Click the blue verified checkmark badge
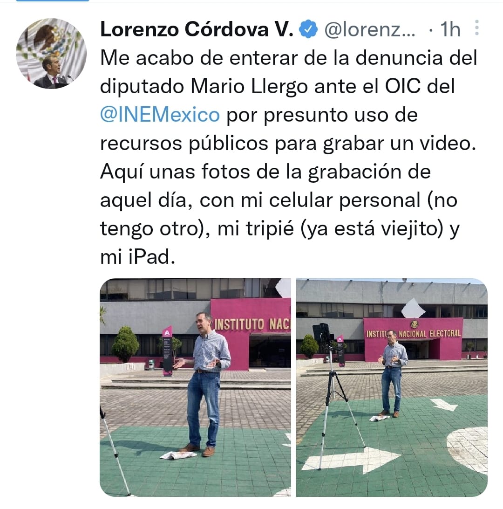This screenshot has width=503, height=509. click(308, 29)
